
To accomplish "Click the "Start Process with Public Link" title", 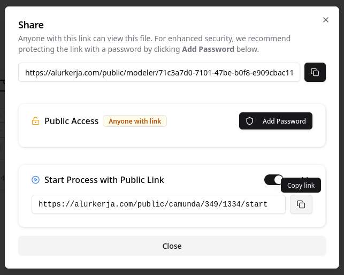I will tap(104, 180).
